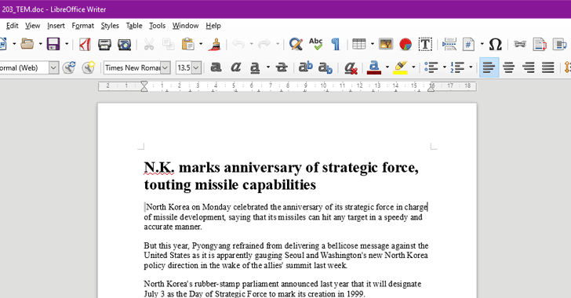Open paste options dropdown arrow
The width and height of the screenshot is (571, 298).
tap(201, 45)
